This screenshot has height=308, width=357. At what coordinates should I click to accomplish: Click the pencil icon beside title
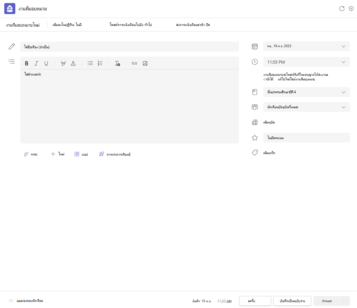tap(12, 46)
